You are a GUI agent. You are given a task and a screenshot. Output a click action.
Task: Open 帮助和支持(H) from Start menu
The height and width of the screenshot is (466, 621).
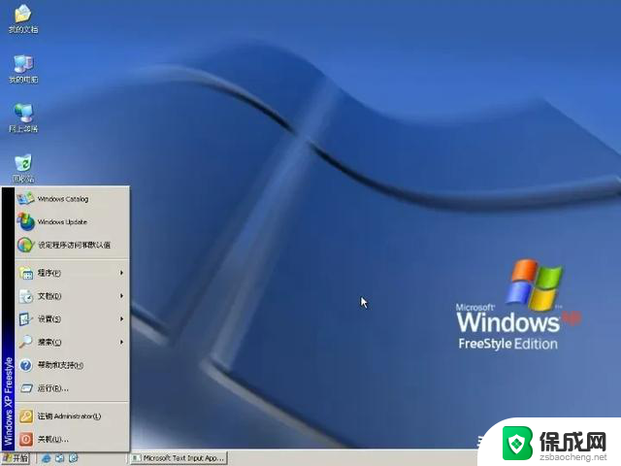pos(72,365)
